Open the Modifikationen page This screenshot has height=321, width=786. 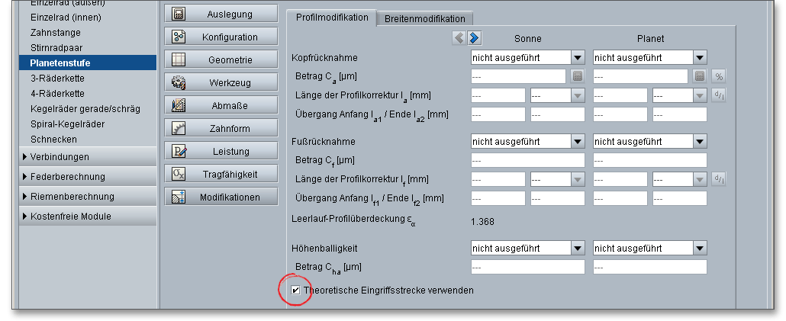tap(221, 197)
